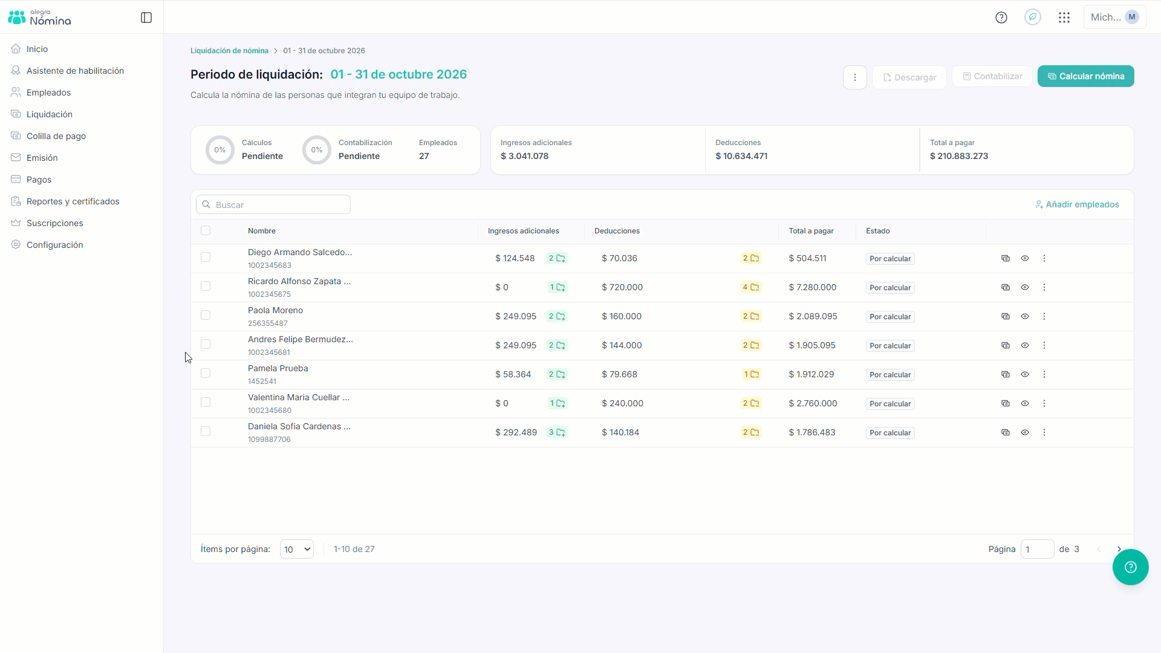Check the box for Pamela Prueba
1161x653 pixels.
206,373
